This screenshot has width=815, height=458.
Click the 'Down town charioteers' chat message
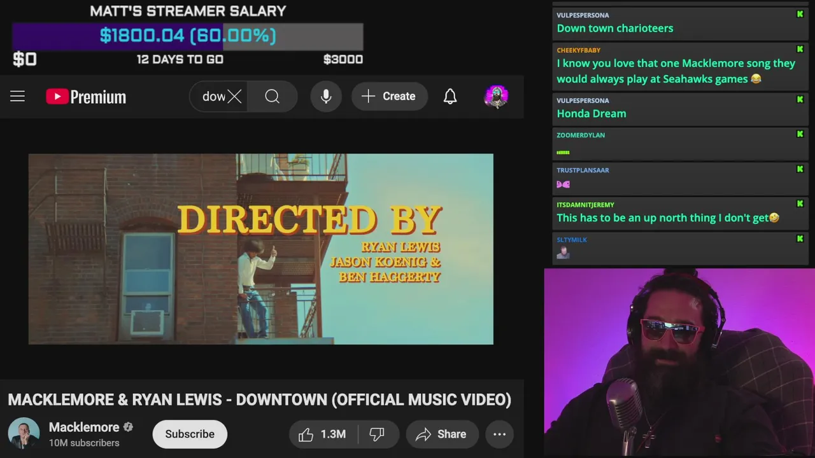[x=615, y=28]
